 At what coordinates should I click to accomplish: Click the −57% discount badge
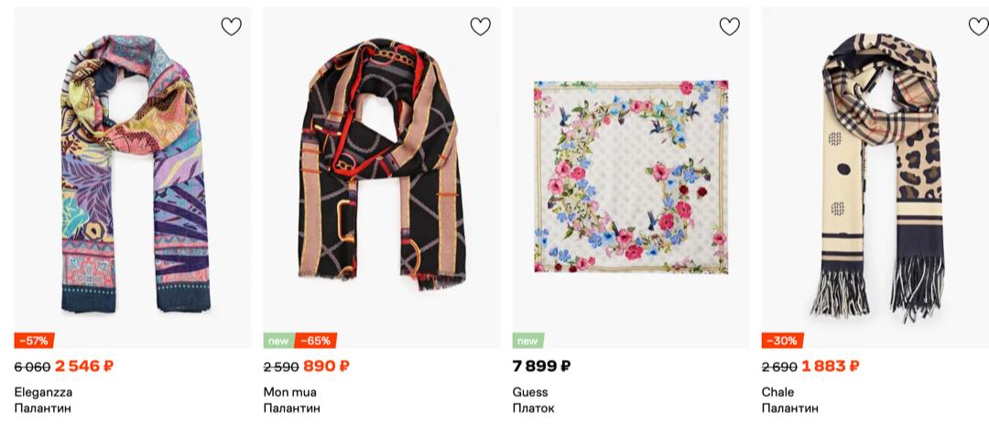point(35,341)
